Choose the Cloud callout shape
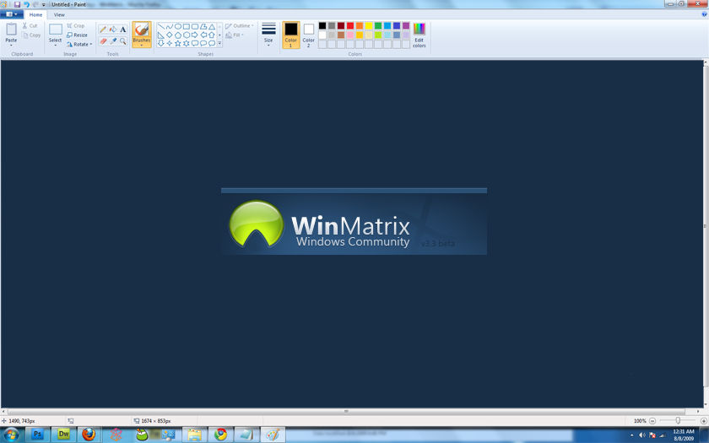The image size is (709, 443). click(x=212, y=43)
